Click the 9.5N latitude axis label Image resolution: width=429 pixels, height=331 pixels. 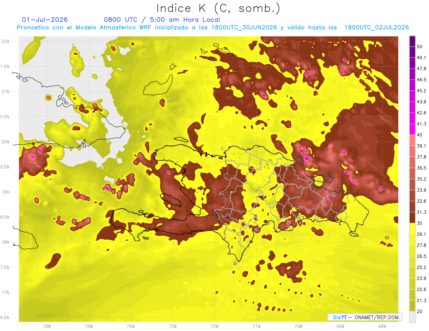click(5, 167)
